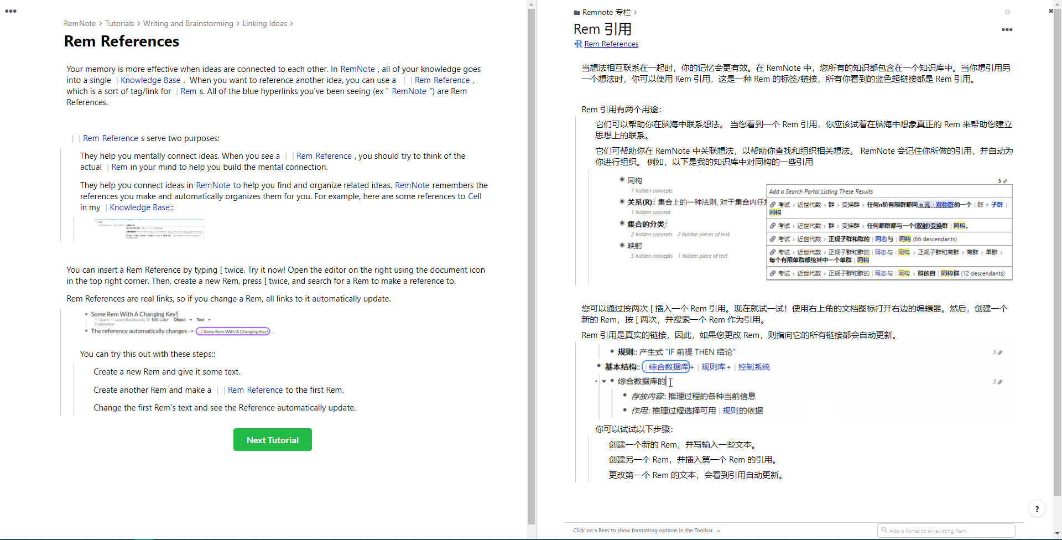Focus the 'Add a Portal to an existing Rem' field
Viewport: 1062px width, 540px height.
click(946, 531)
